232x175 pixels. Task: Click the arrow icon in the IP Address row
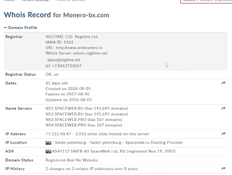[223, 134]
